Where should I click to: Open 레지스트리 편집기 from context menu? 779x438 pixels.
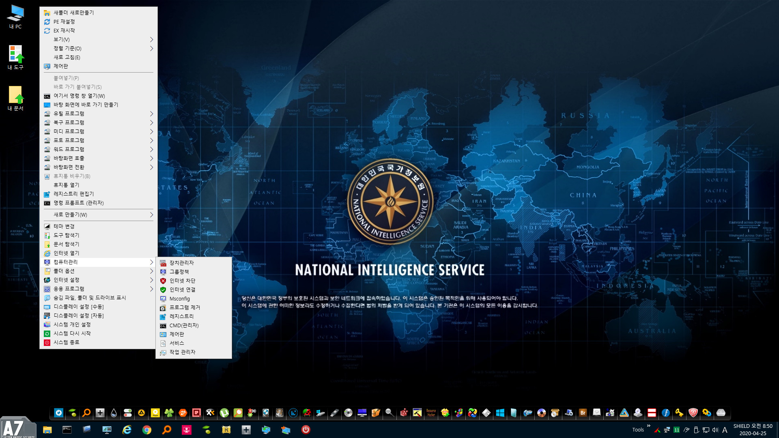click(x=99, y=194)
